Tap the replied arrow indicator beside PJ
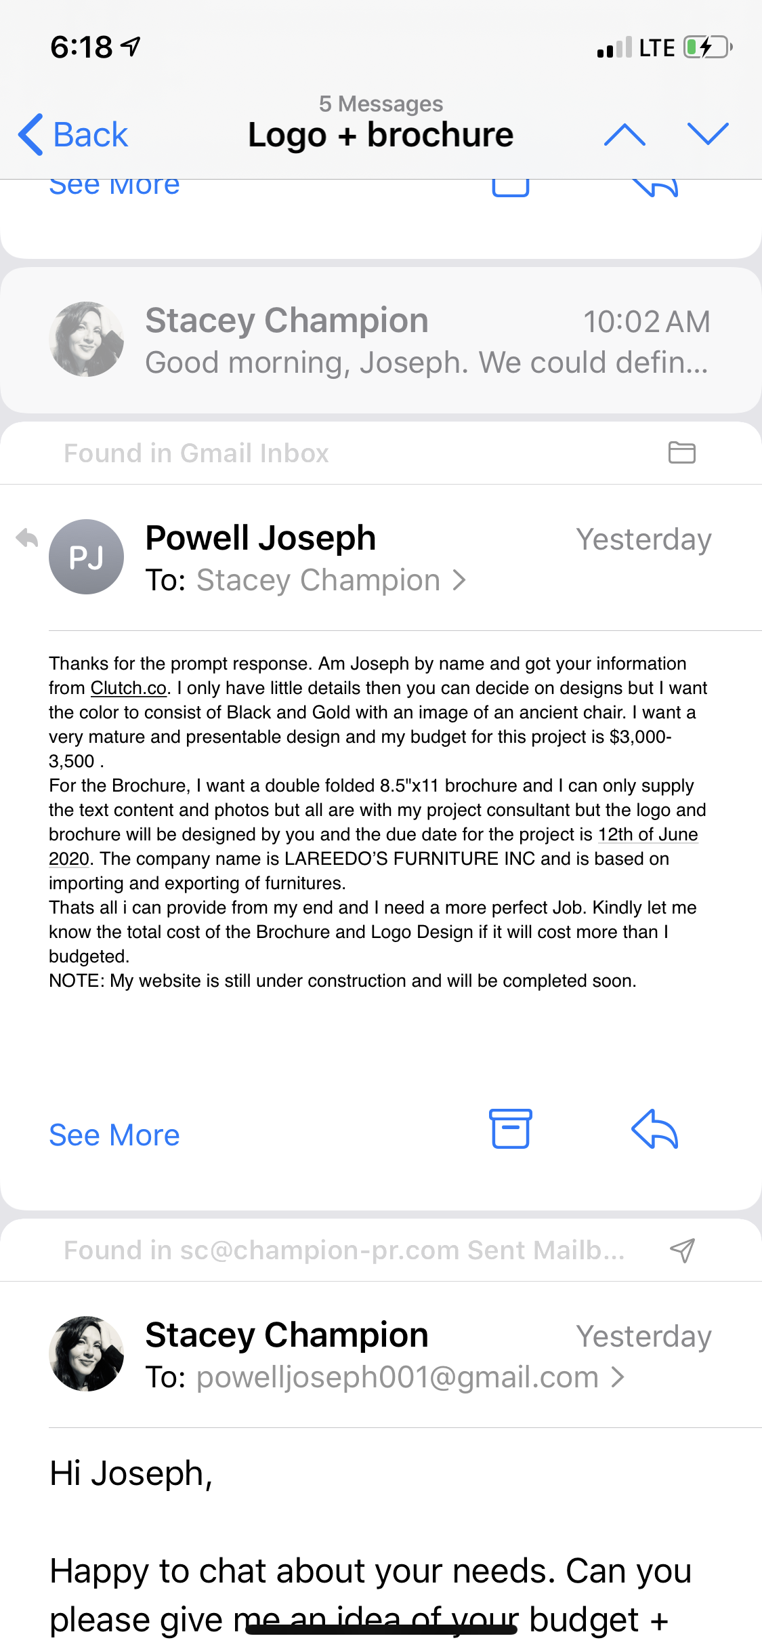This screenshot has height=1651, width=762. coord(27,538)
